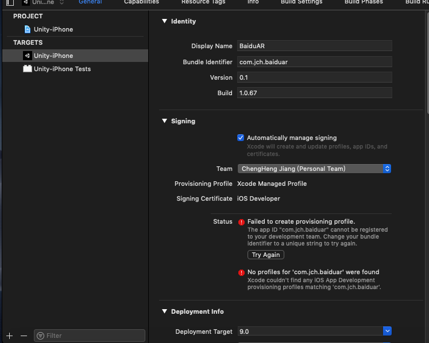The width and height of the screenshot is (429, 343).
Task: Select the Unity-iPhone target row
Action: [75, 56]
